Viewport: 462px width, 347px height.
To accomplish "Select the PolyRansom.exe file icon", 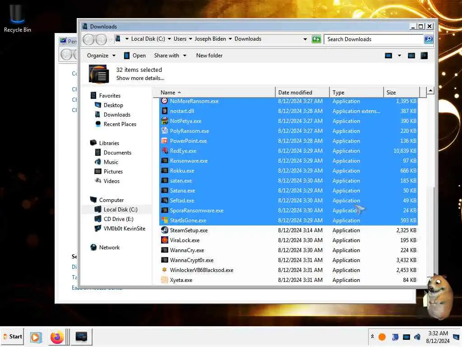I will click(164, 131).
